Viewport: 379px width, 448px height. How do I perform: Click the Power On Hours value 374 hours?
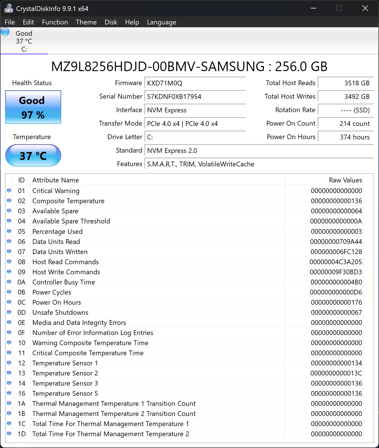(346, 137)
